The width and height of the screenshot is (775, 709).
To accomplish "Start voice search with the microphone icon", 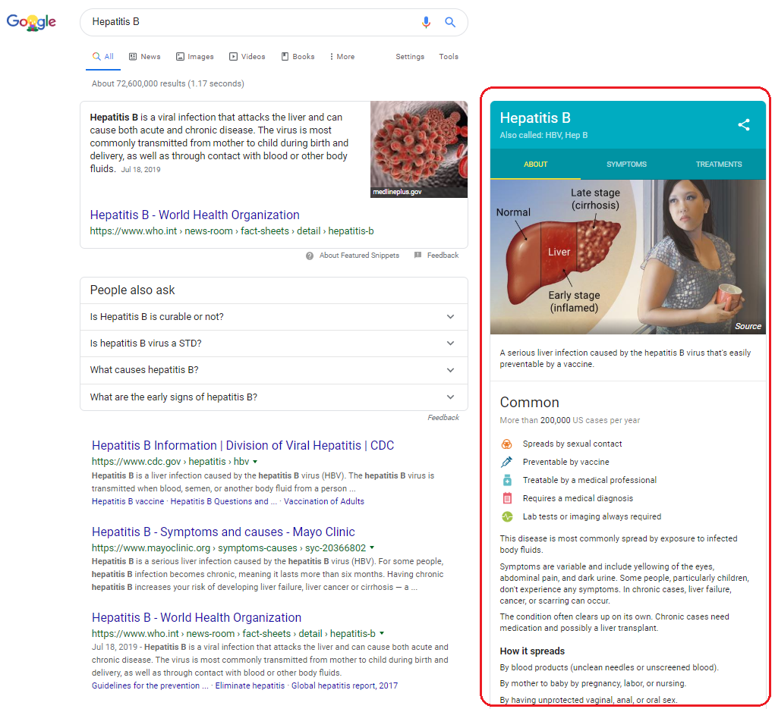I will tap(426, 22).
